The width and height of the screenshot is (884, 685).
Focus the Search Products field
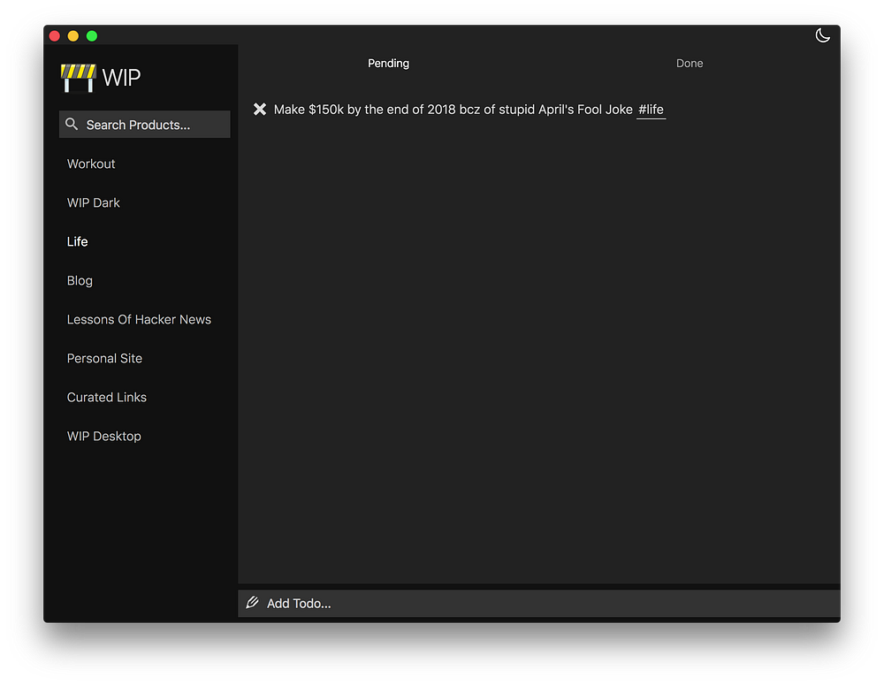point(144,124)
